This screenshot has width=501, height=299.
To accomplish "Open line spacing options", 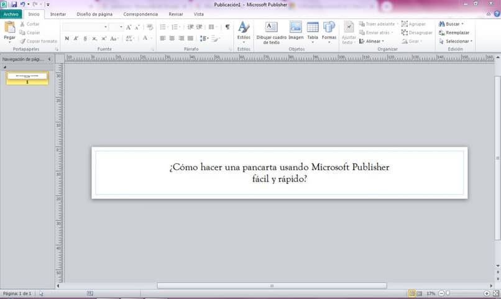I will click(204, 39).
